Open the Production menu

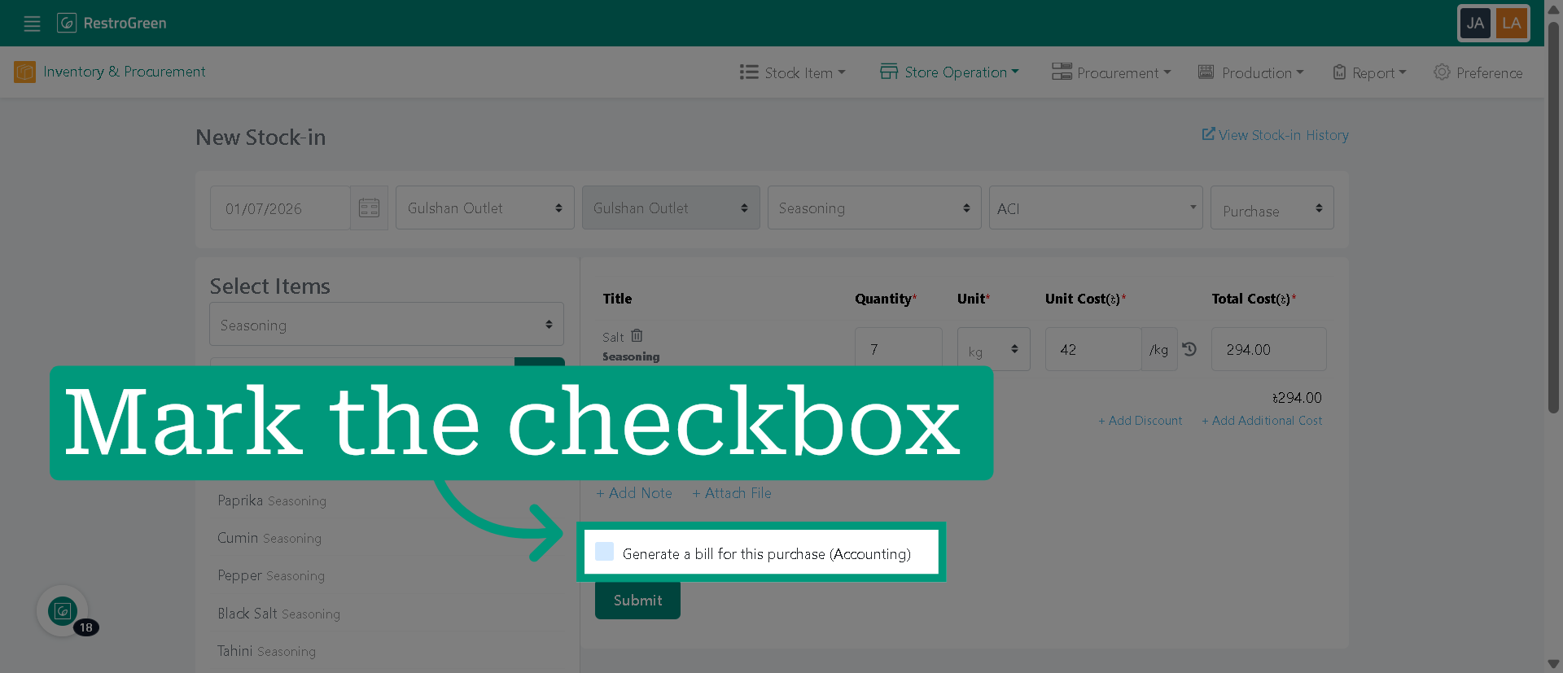click(x=1250, y=72)
